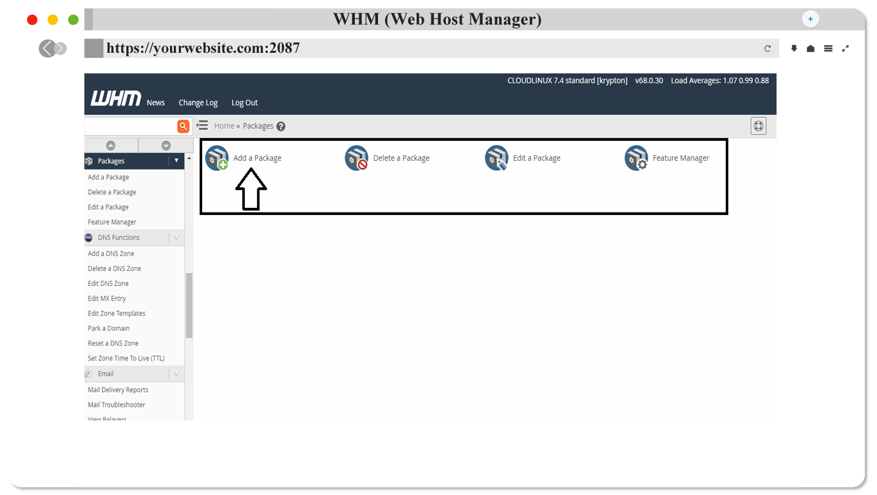877x495 pixels.
Task: Click the browser reload icon
Action: click(x=768, y=48)
